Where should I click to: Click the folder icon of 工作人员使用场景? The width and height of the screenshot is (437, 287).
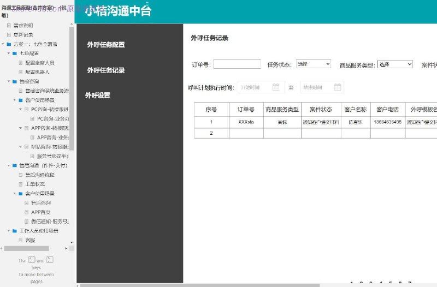(x=15, y=231)
